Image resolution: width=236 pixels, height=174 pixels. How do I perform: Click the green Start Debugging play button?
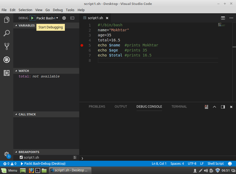pyautogui.click(x=32, y=18)
